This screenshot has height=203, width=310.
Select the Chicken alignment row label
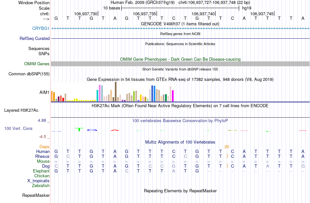pos(42,176)
